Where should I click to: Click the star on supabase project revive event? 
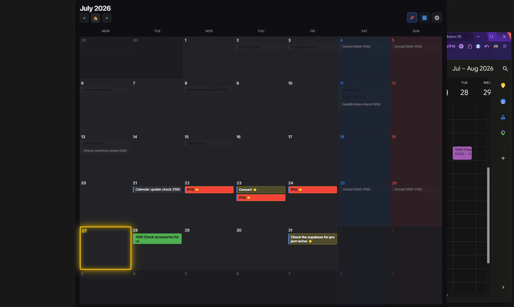point(310,241)
